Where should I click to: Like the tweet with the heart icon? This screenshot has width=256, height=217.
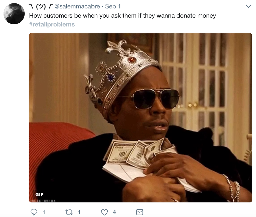(104, 212)
